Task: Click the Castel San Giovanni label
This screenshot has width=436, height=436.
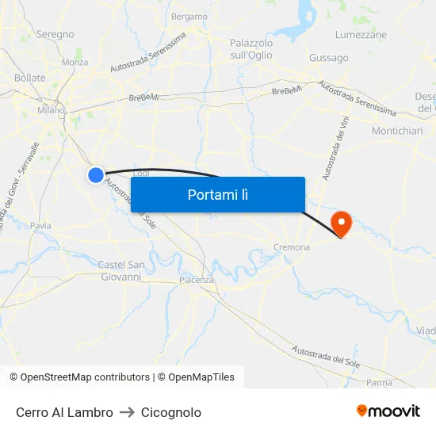Action: pyautogui.click(x=121, y=270)
